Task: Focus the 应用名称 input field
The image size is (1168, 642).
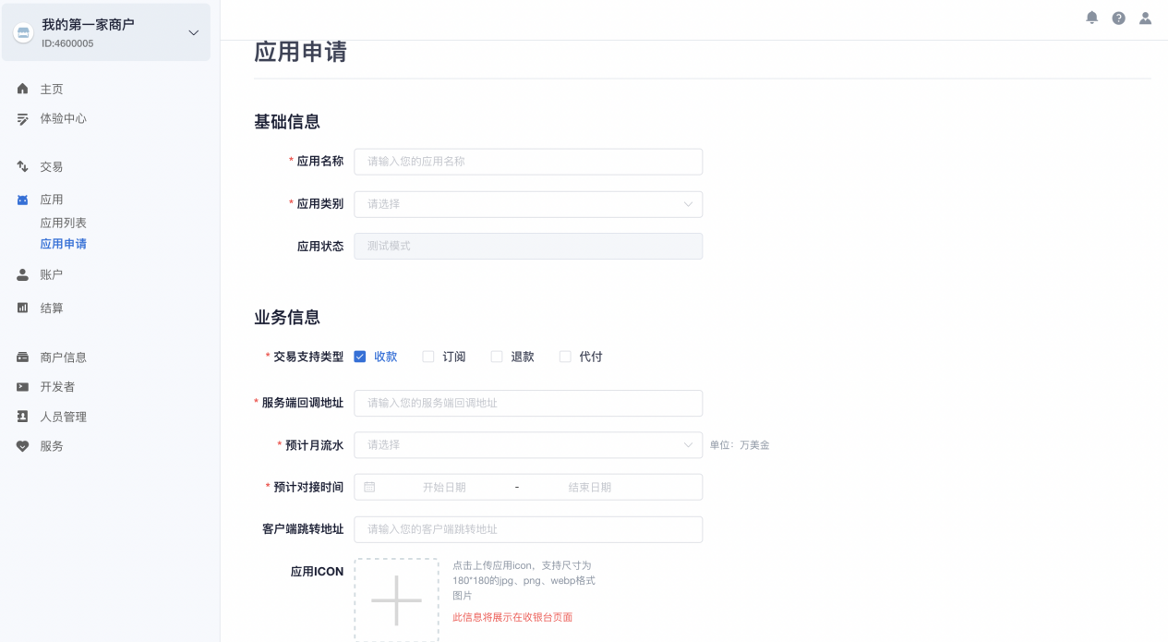Action: [528, 162]
